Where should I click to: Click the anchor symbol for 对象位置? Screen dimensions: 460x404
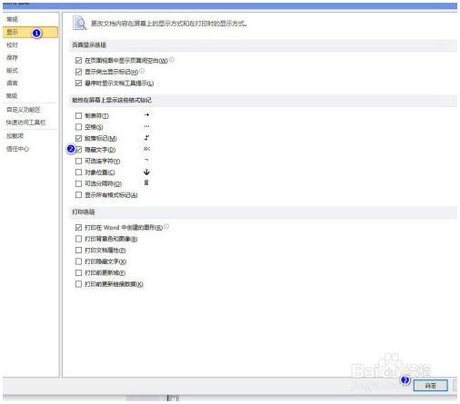(x=146, y=172)
